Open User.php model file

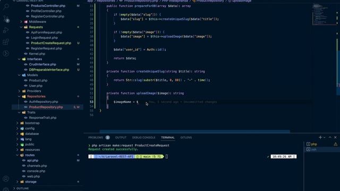click(x=36, y=85)
